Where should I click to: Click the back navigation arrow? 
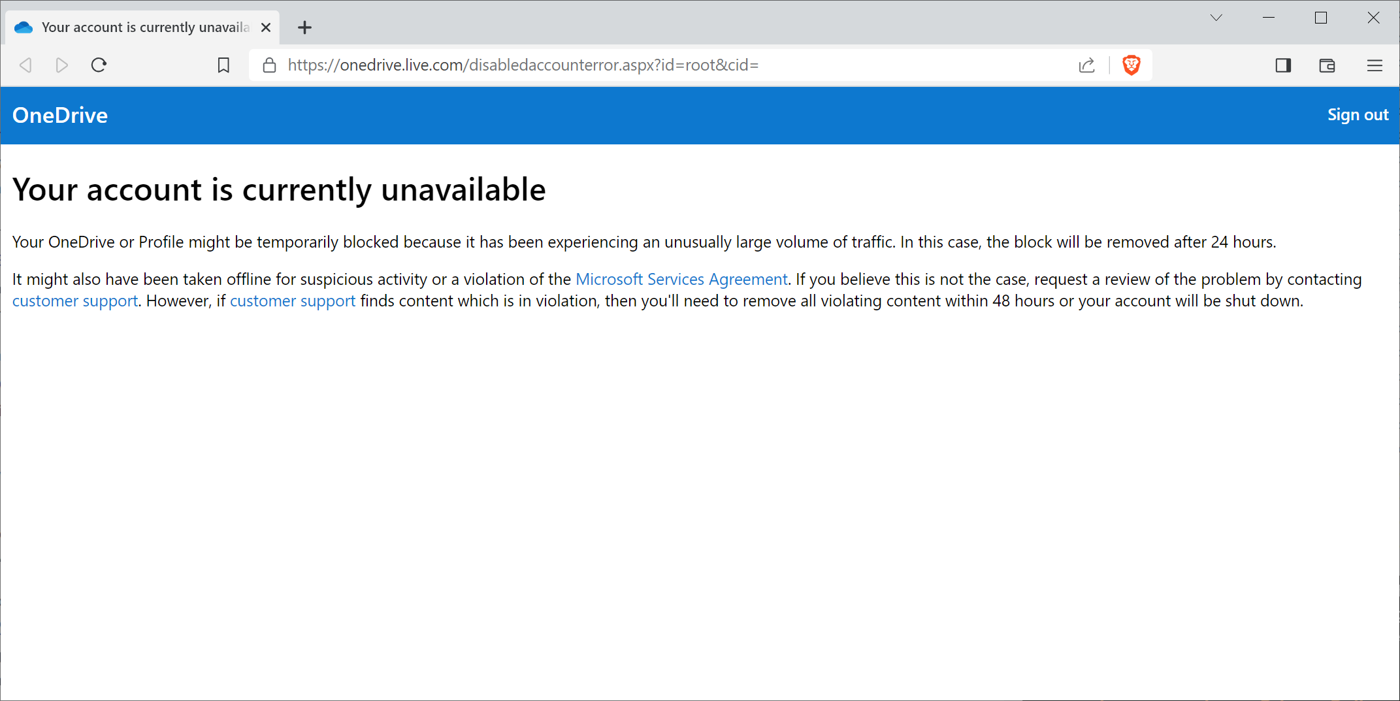[x=25, y=65]
